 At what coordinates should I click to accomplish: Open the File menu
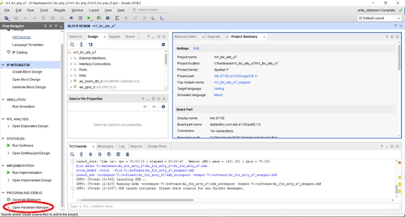tap(7, 10)
